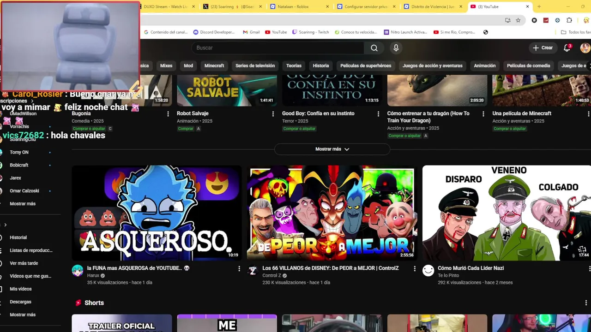Open options for Cómo entrenar a tu dragón

click(483, 114)
